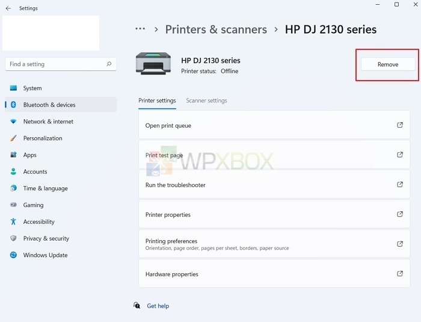This screenshot has width=421, height=322.
Task: Navigate to Printers & scanners breadcrumb
Action: [216, 29]
